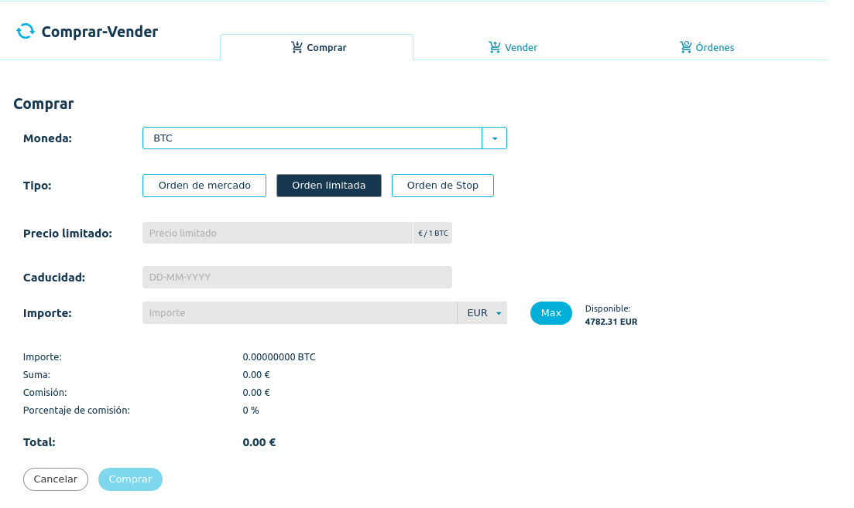The height and width of the screenshot is (508, 854).
Task: Click the '0.00000000 BTC' amount value
Action: click(279, 356)
